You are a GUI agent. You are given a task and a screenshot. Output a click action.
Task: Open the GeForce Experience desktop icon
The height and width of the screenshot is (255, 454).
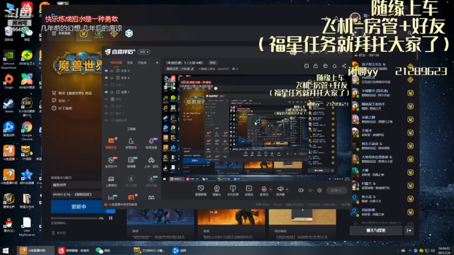[9, 59]
